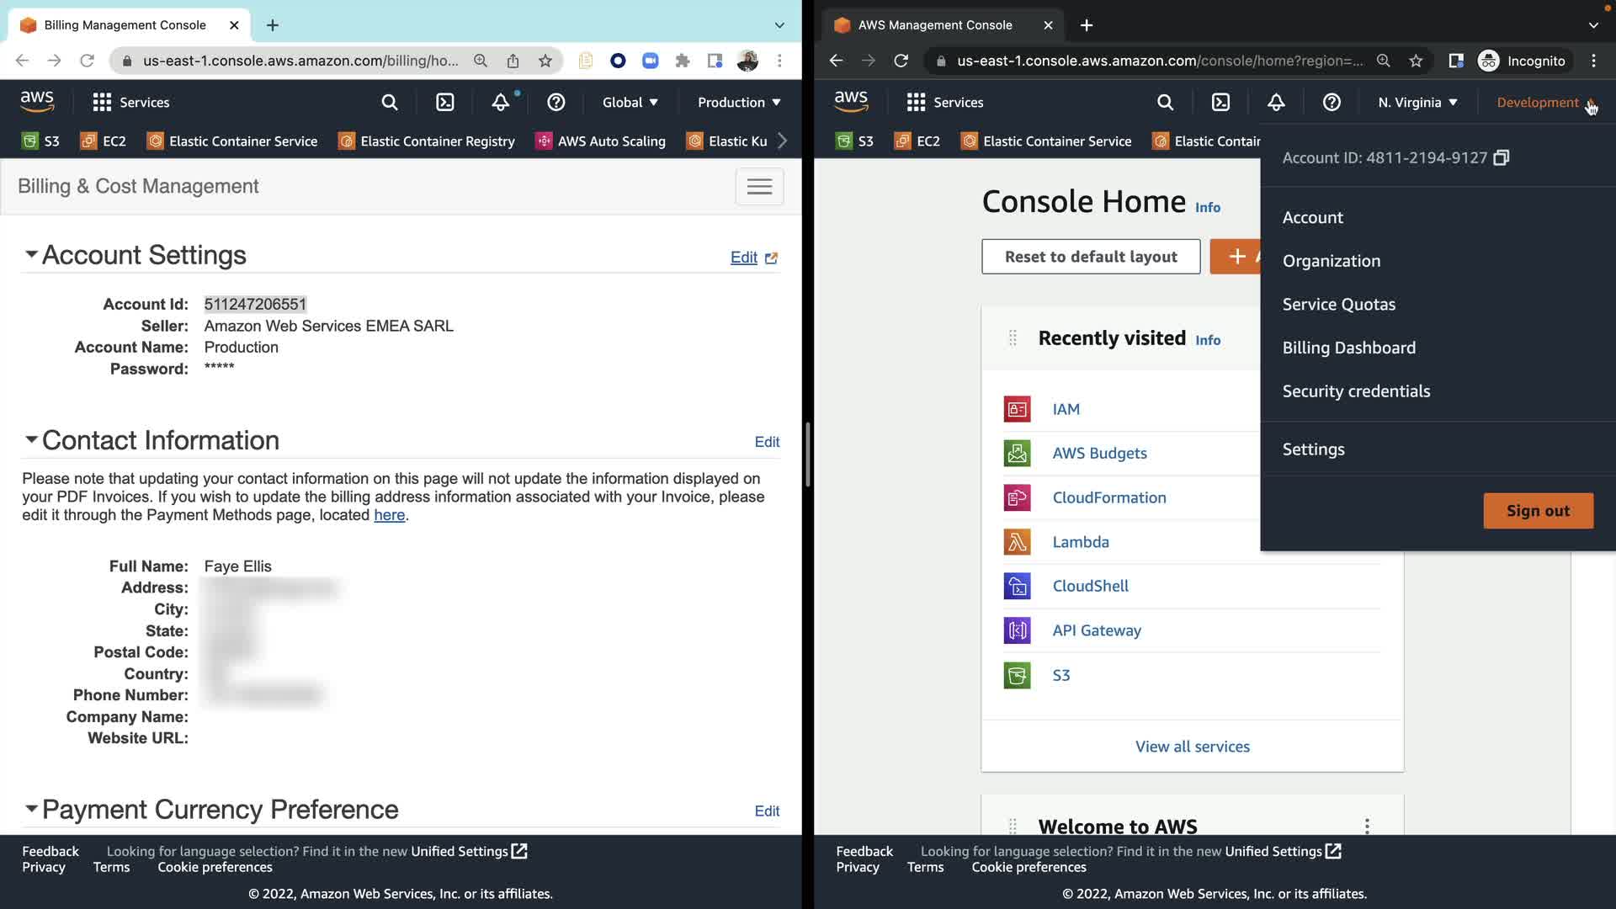This screenshot has width=1616, height=909.
Task: Open the N. Virginia region dropdown
Action: click(1417, 103)
